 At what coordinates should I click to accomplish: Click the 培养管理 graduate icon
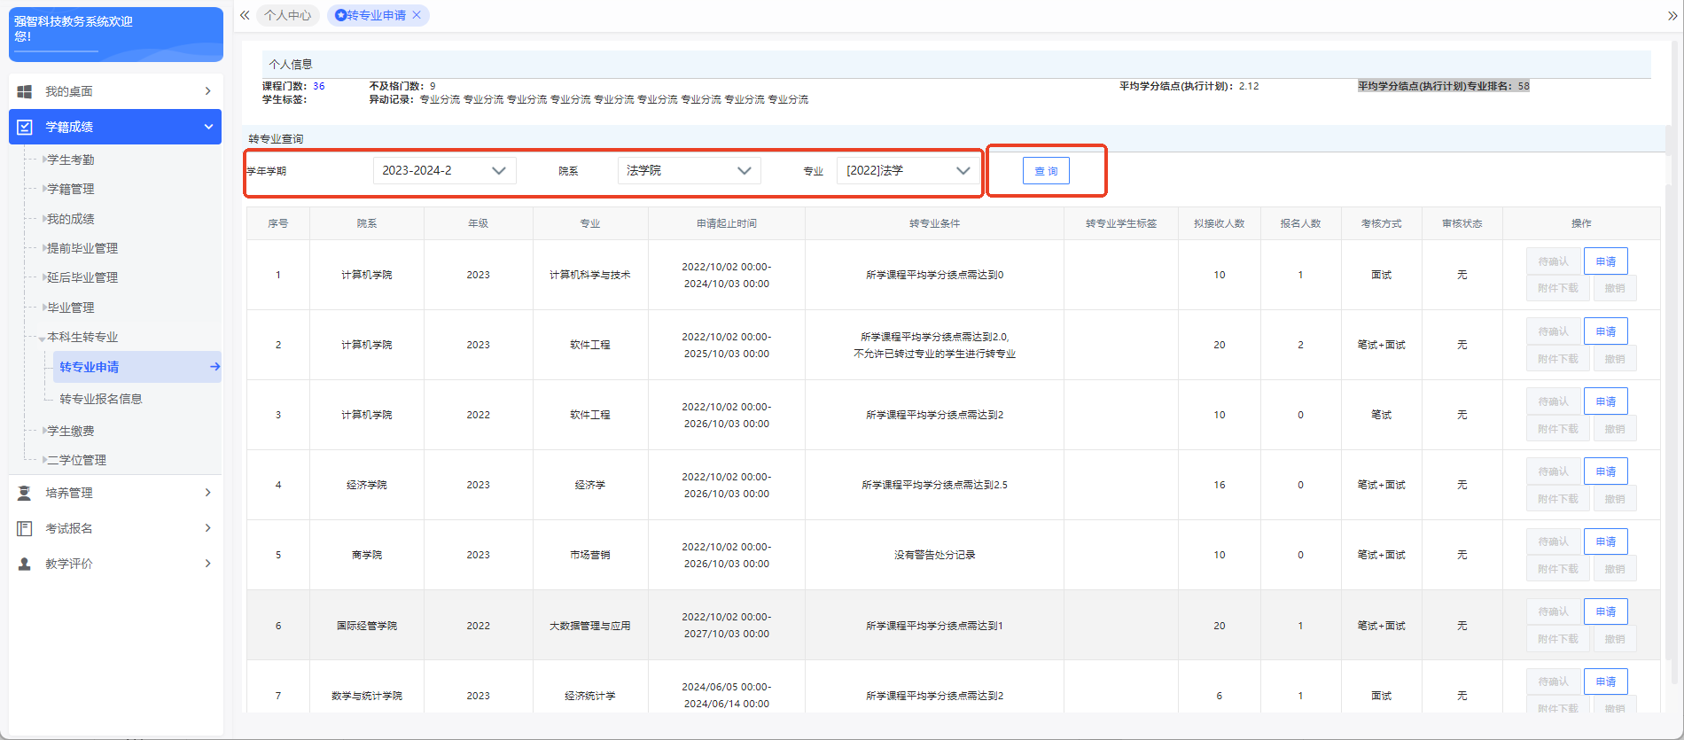[25, 493]
